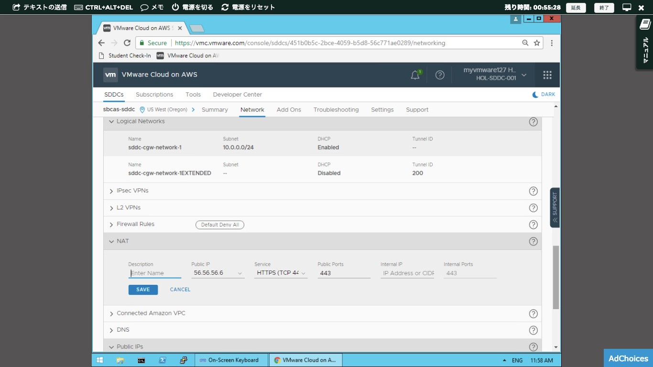Open the Troubleshooting tab

[x=336, y=110]
